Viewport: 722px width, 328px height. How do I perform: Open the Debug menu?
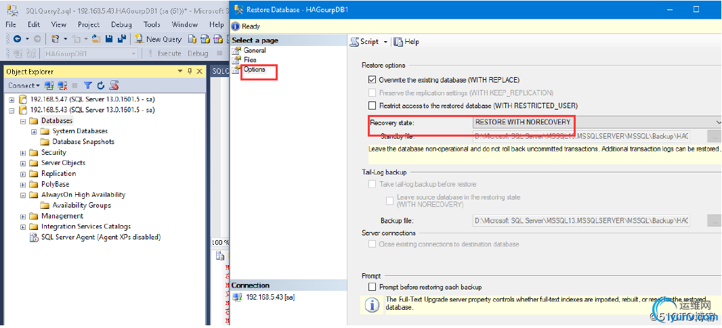pyautogui.click(x=121, y=24)
